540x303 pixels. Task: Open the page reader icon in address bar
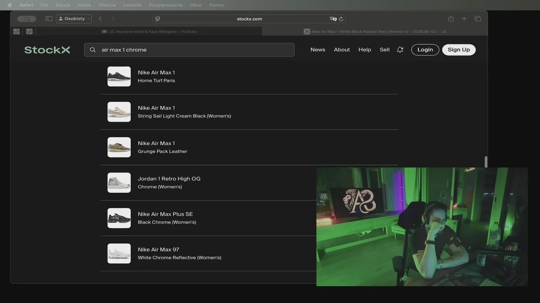(x=158, y=19)
